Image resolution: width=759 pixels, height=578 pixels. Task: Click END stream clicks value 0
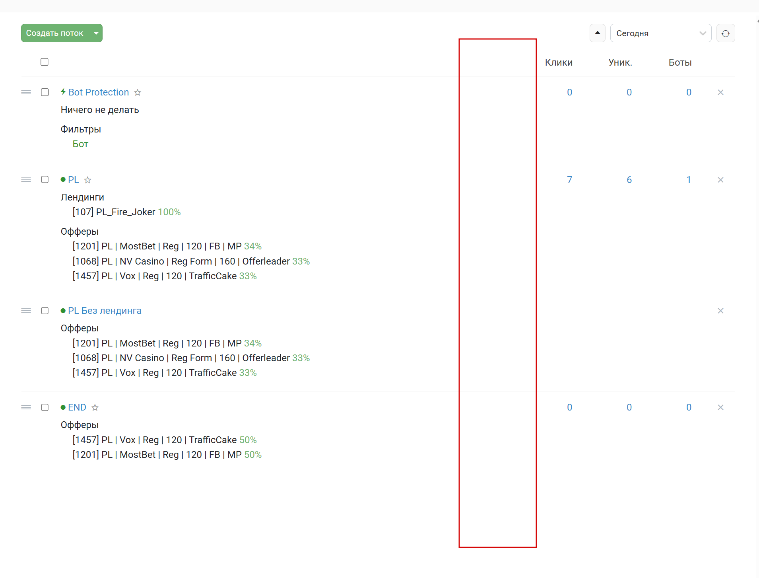tap(569, 407)
